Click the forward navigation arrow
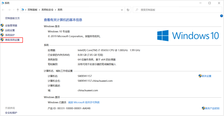The height and width of the screenshot is (116, 224). click(x=9, y=10)
